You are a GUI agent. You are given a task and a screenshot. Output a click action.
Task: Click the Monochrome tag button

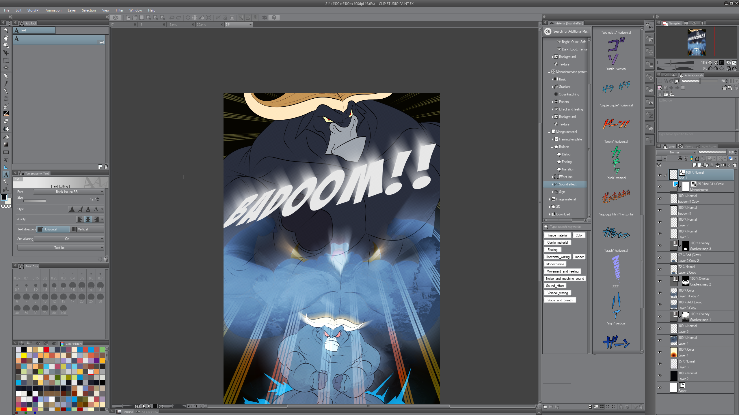click(555, 264)
